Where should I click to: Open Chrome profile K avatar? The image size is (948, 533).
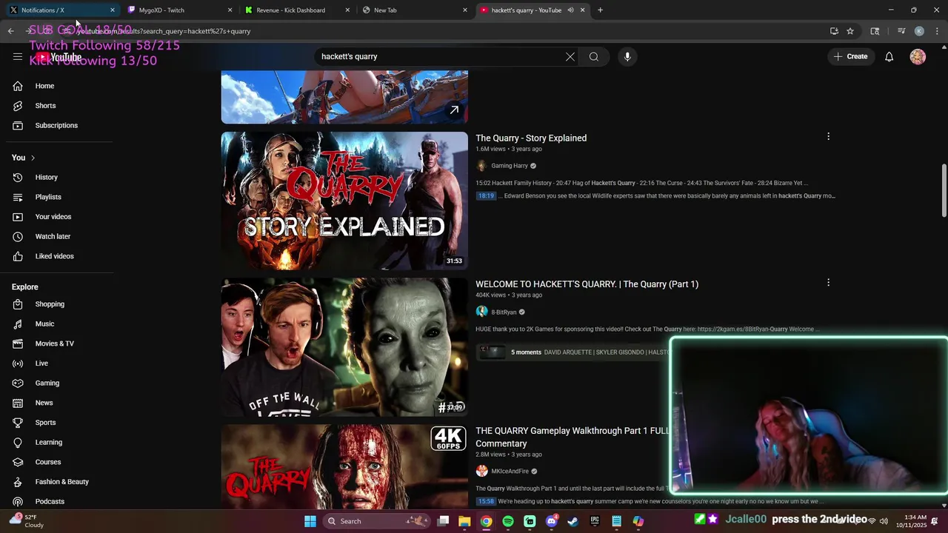tap(919, 31)
